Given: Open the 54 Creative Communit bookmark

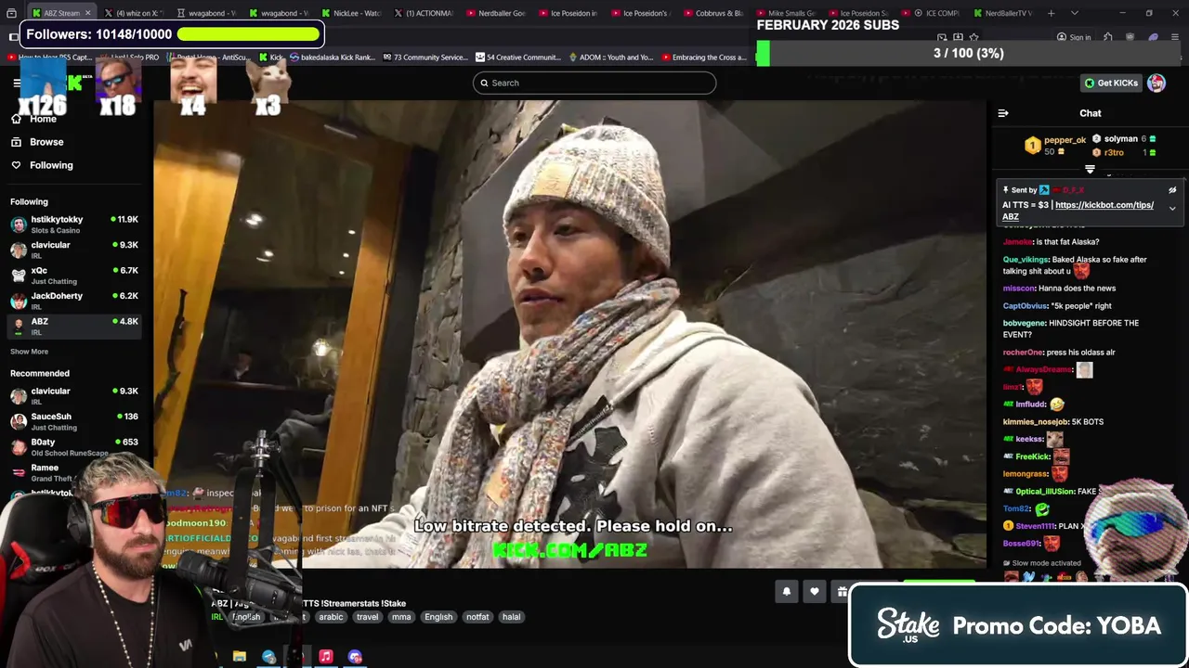Looking at the screenshot, I should pyautogui.click(x=517, y=58).
